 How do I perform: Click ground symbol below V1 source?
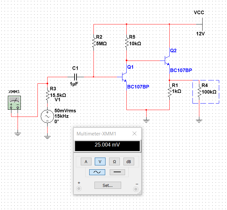click(x=47, y=137)
